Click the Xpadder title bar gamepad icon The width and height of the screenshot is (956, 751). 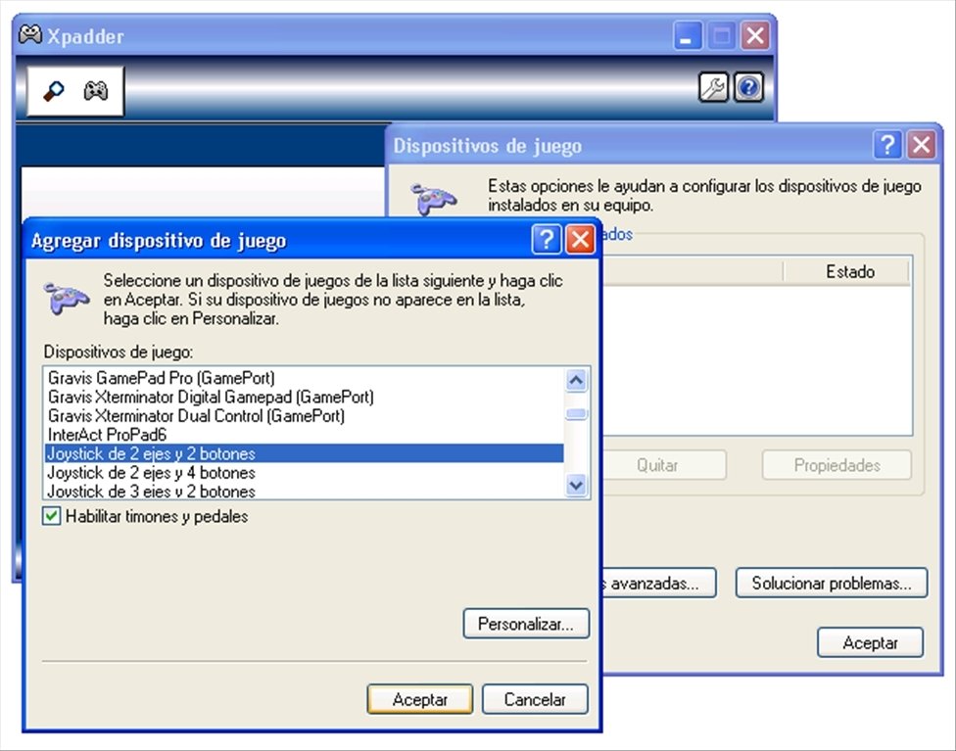[x=29, y=34]
